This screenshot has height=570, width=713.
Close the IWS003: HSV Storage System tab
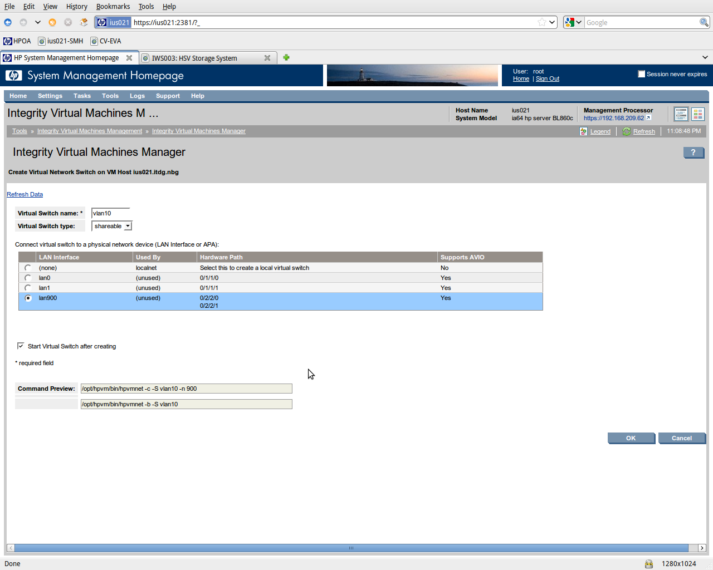[267, 58]
